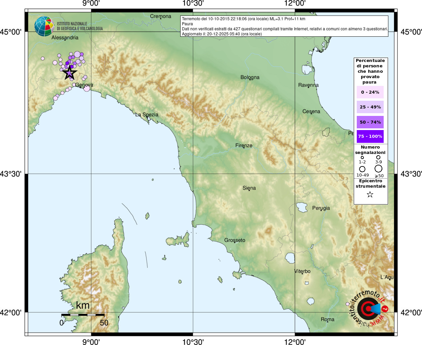Viewport: 422px width, 345px height.
Task: Click the 75 - 100% color swatch
Action: pos(370,136)
